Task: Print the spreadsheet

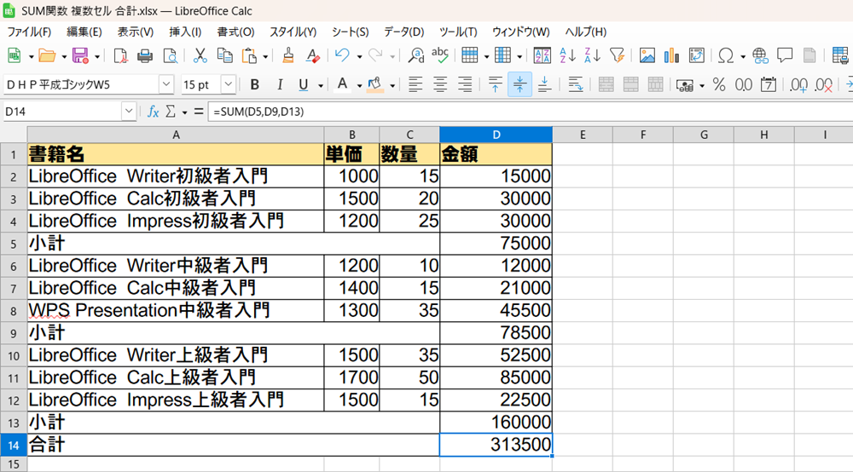Action: pyautogui.click(x=145, y=55)
